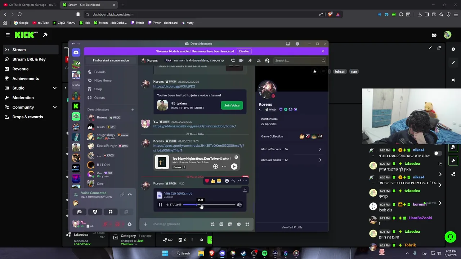Play the Too Many Nights Spotify preview
This screenshot has width=461, height=259.
pyautogui.click(x=234, y=166)
